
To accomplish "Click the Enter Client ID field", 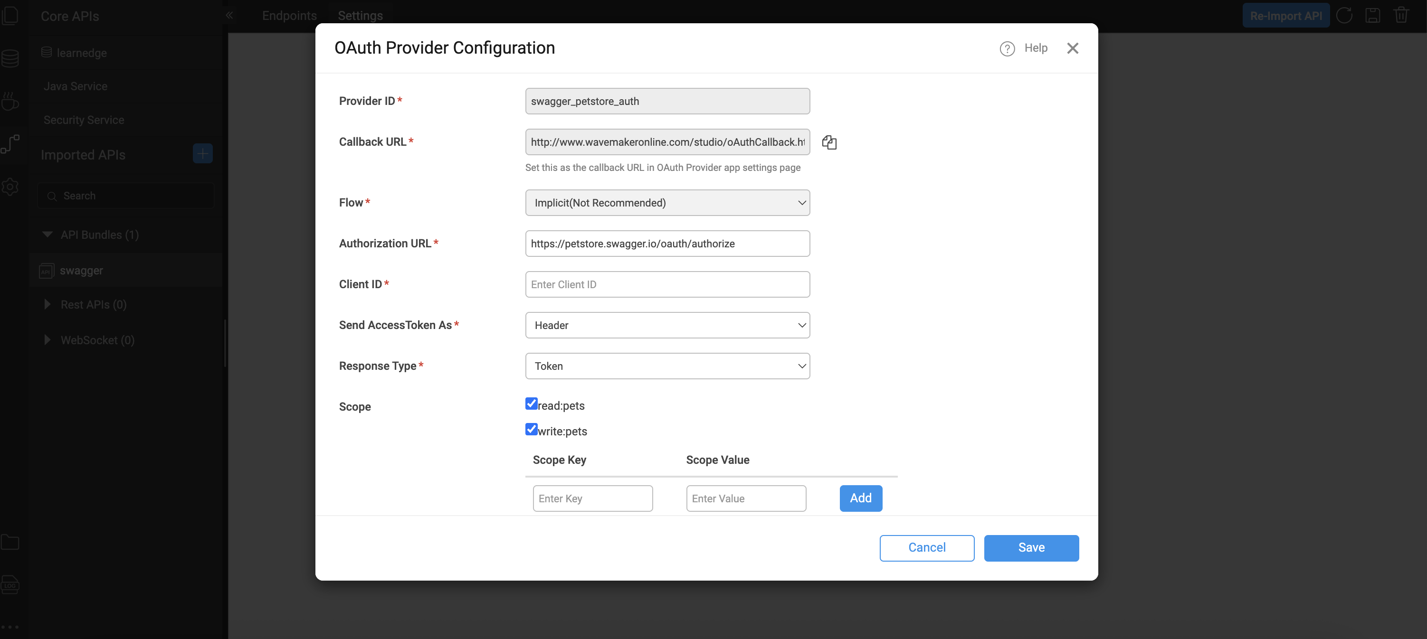I will point(667,285).
